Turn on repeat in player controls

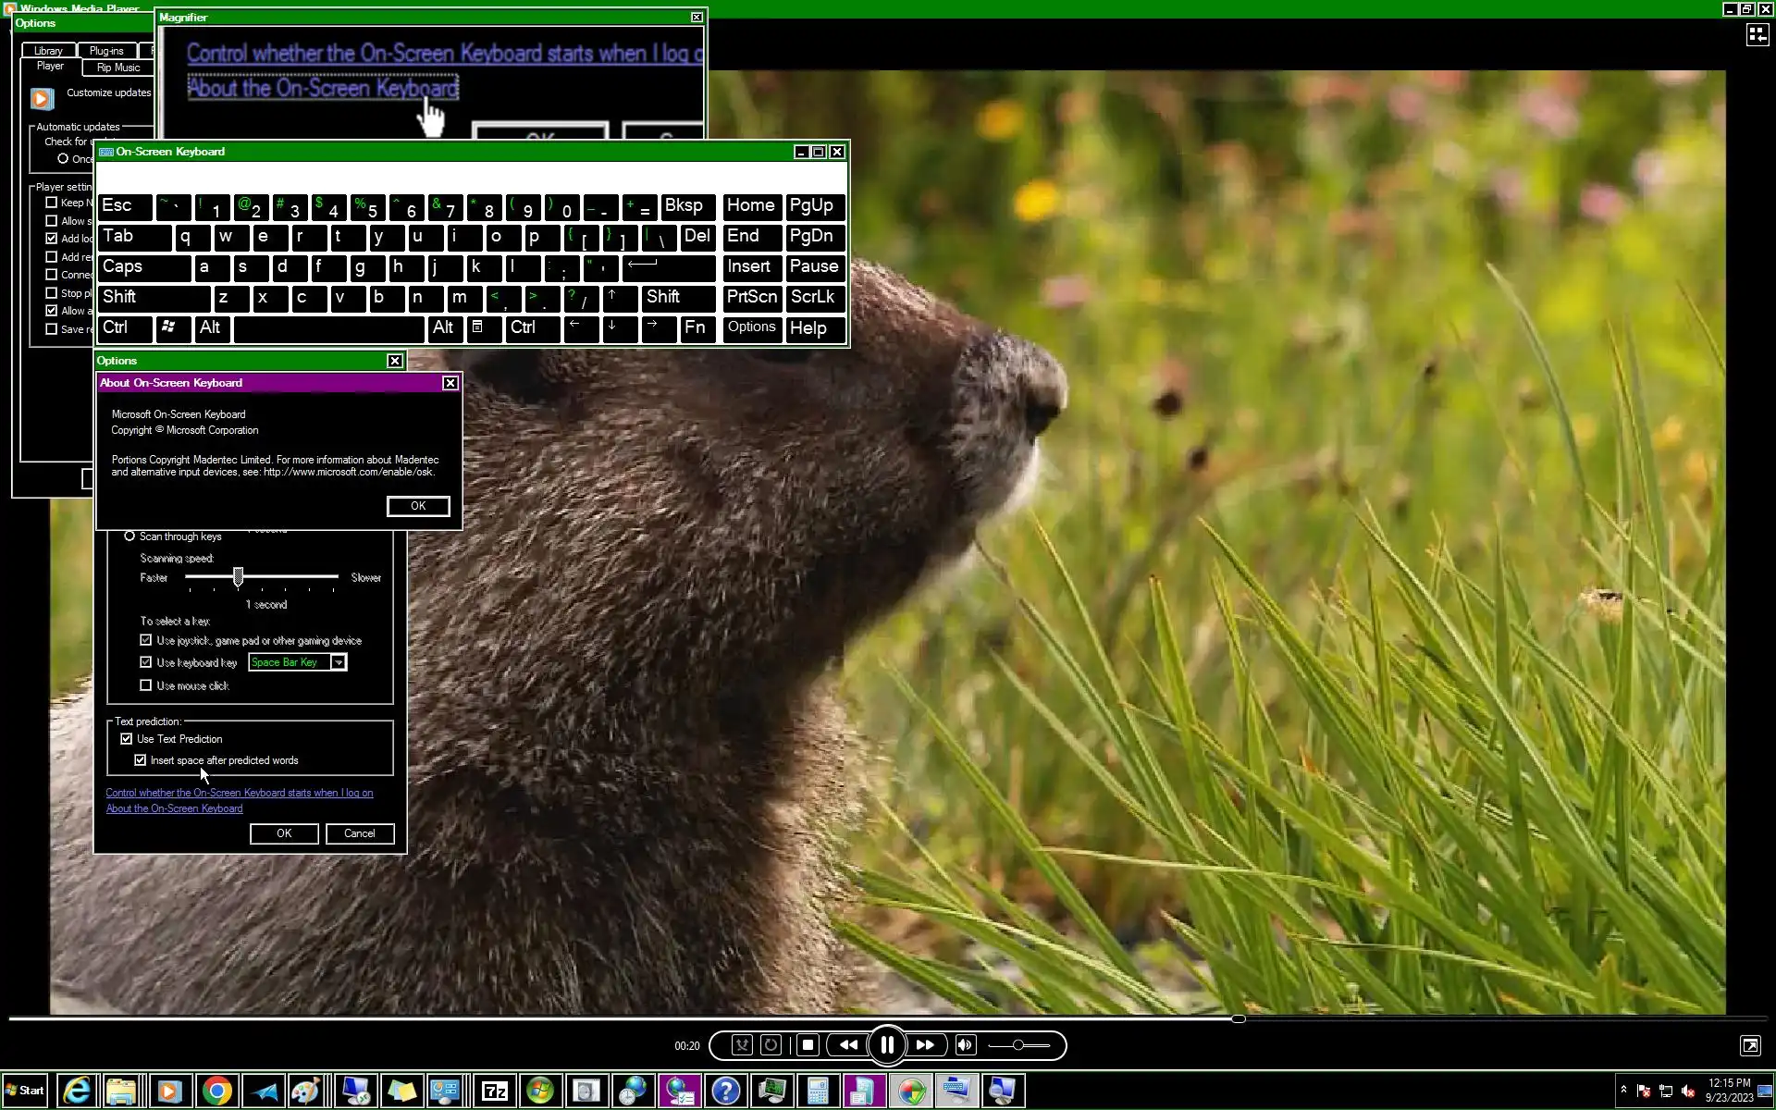[x=771, y=1045]
